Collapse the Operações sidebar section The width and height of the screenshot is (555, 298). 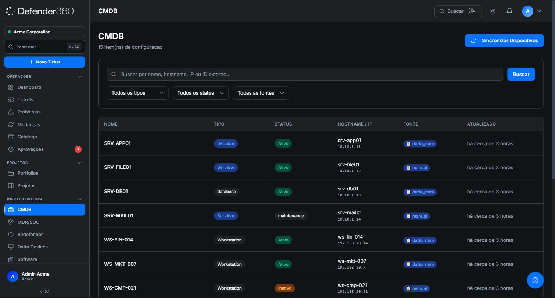[x=80, y=77]
